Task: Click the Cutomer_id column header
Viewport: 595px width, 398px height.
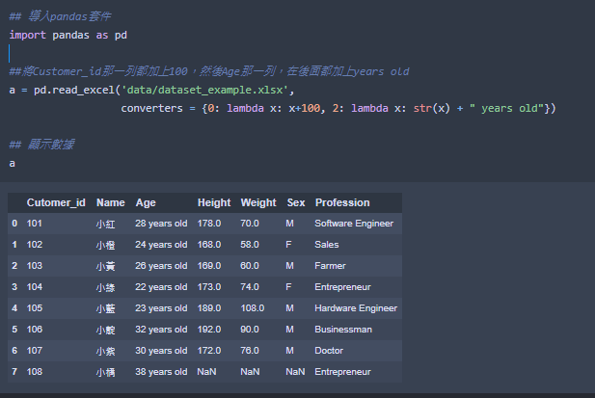Action: coord(56,202)
